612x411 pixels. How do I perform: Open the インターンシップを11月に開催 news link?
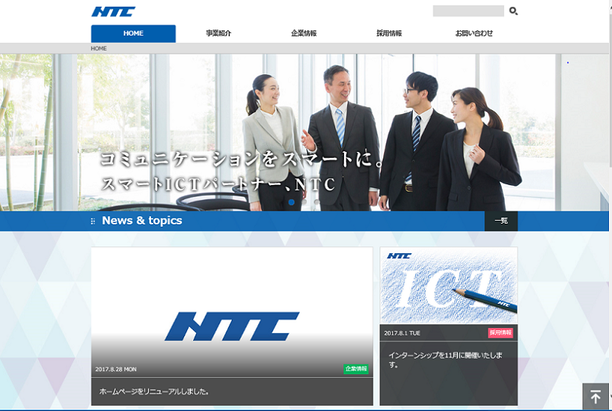coord(445,360)
